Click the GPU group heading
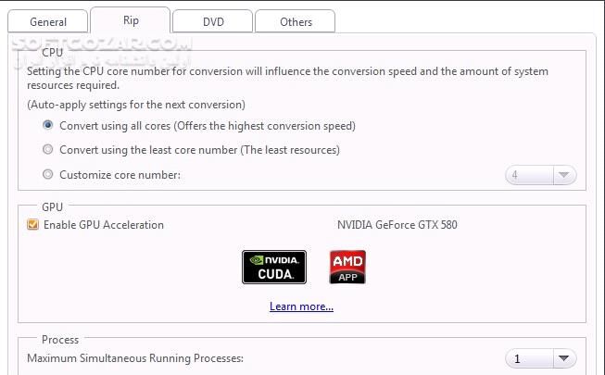Screen dimensions: 605x375 click(x=52, y=206)
